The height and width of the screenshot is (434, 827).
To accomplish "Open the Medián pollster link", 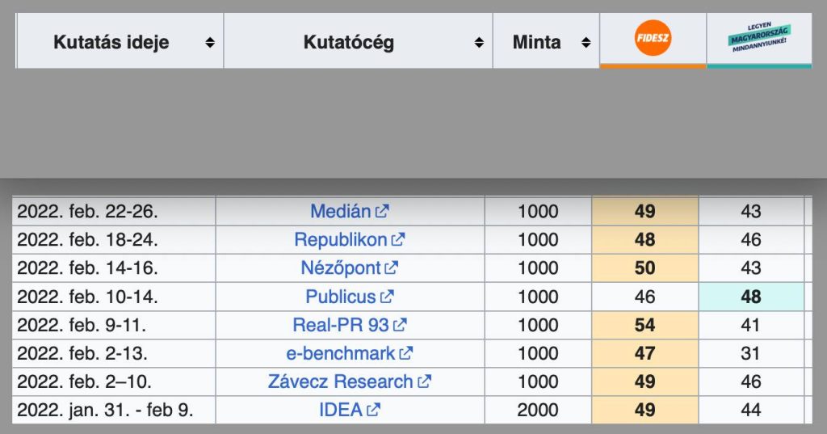I will click(341, 212).
